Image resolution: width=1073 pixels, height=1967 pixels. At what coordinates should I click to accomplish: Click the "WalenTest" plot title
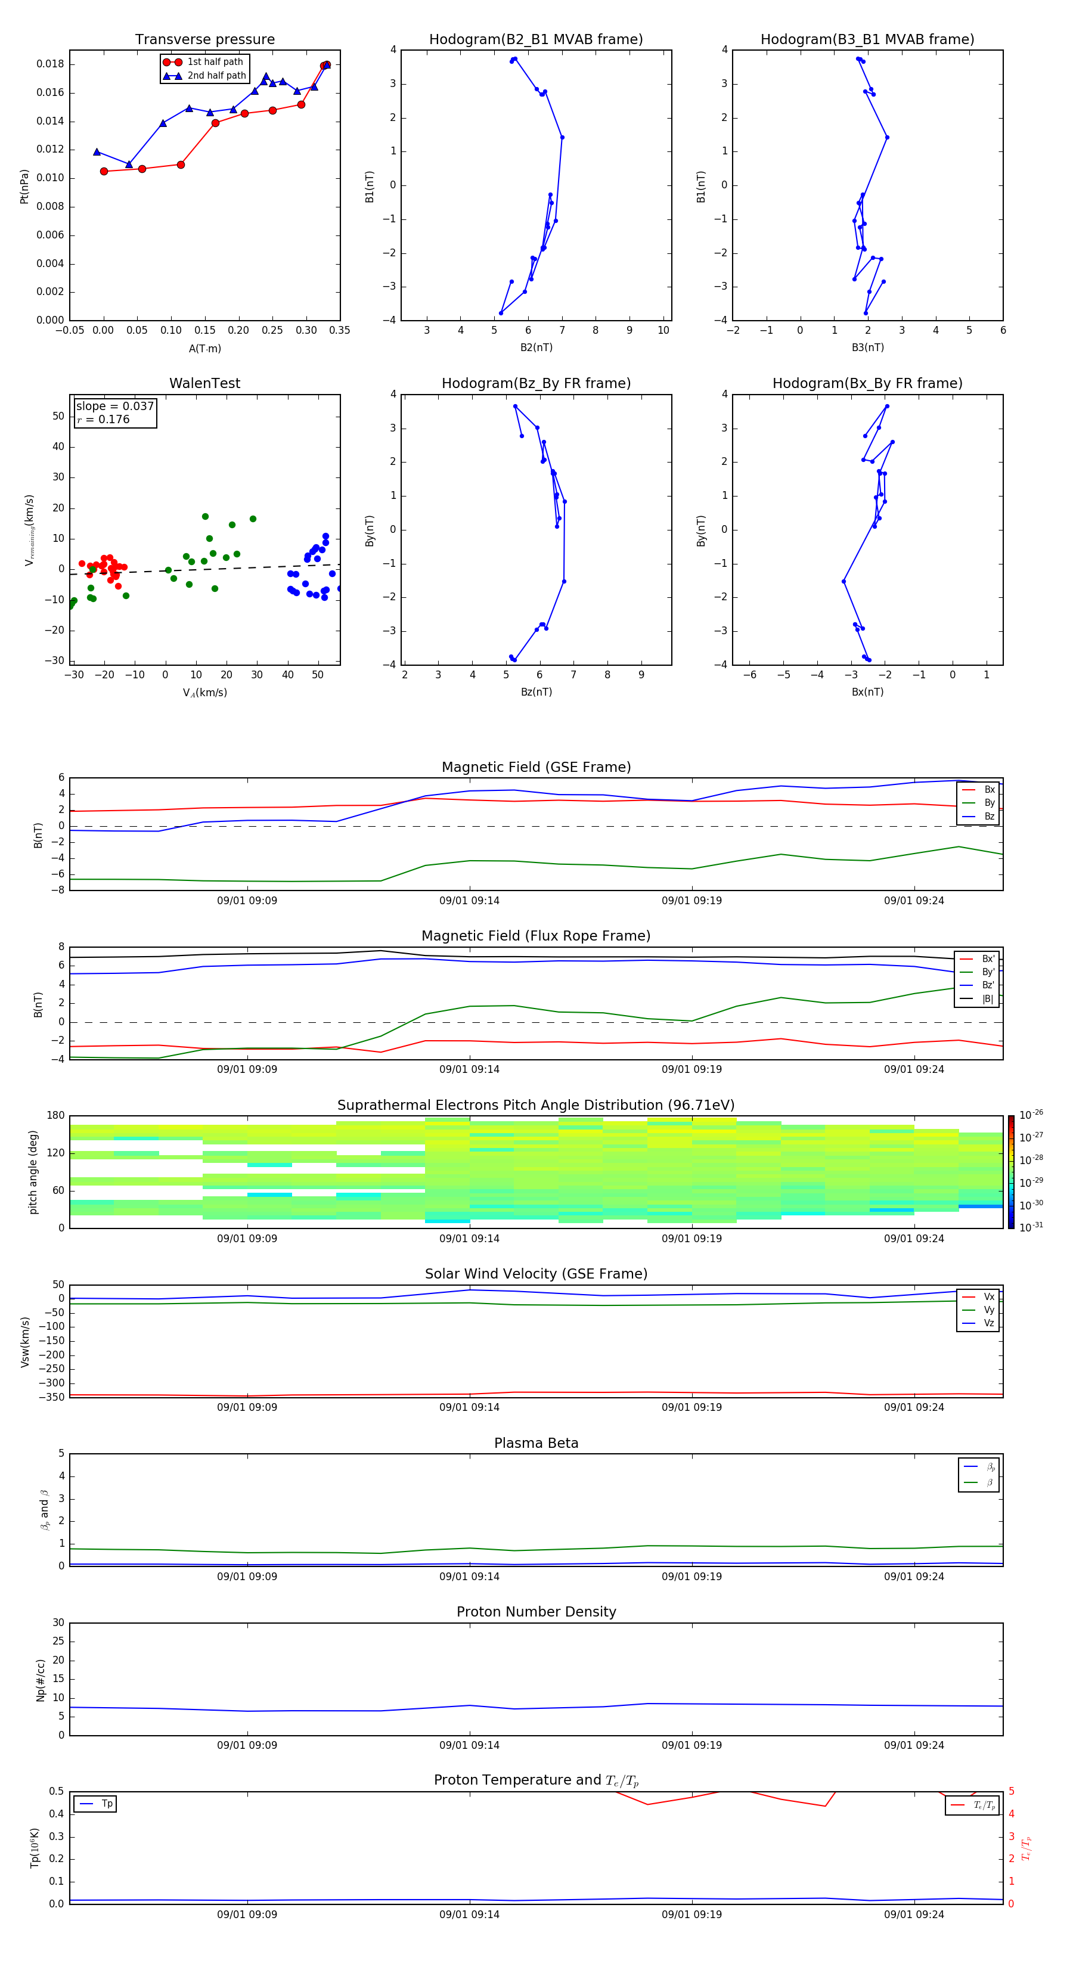[x=204, y=383]
